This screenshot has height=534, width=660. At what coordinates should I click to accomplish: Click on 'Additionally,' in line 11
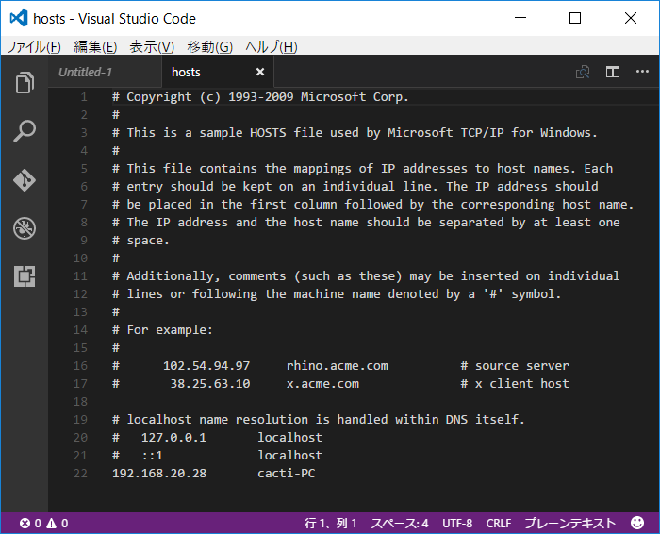click(x=173, y=276)
